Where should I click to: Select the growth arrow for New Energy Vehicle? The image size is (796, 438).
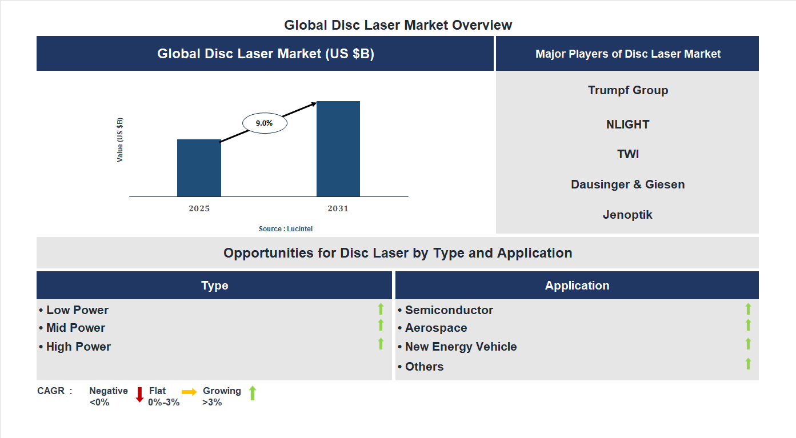(x=749, y=344)
